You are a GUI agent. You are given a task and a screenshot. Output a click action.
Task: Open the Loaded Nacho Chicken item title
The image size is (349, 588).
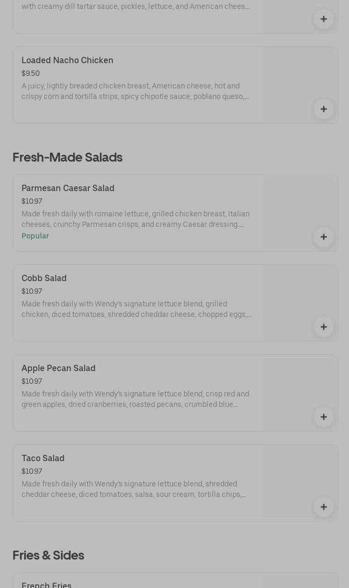pyautogui.click(x=67, y=61)
